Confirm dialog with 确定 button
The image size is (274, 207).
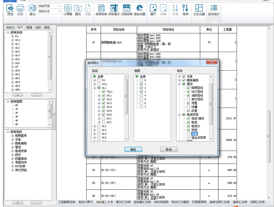(133, 150)
